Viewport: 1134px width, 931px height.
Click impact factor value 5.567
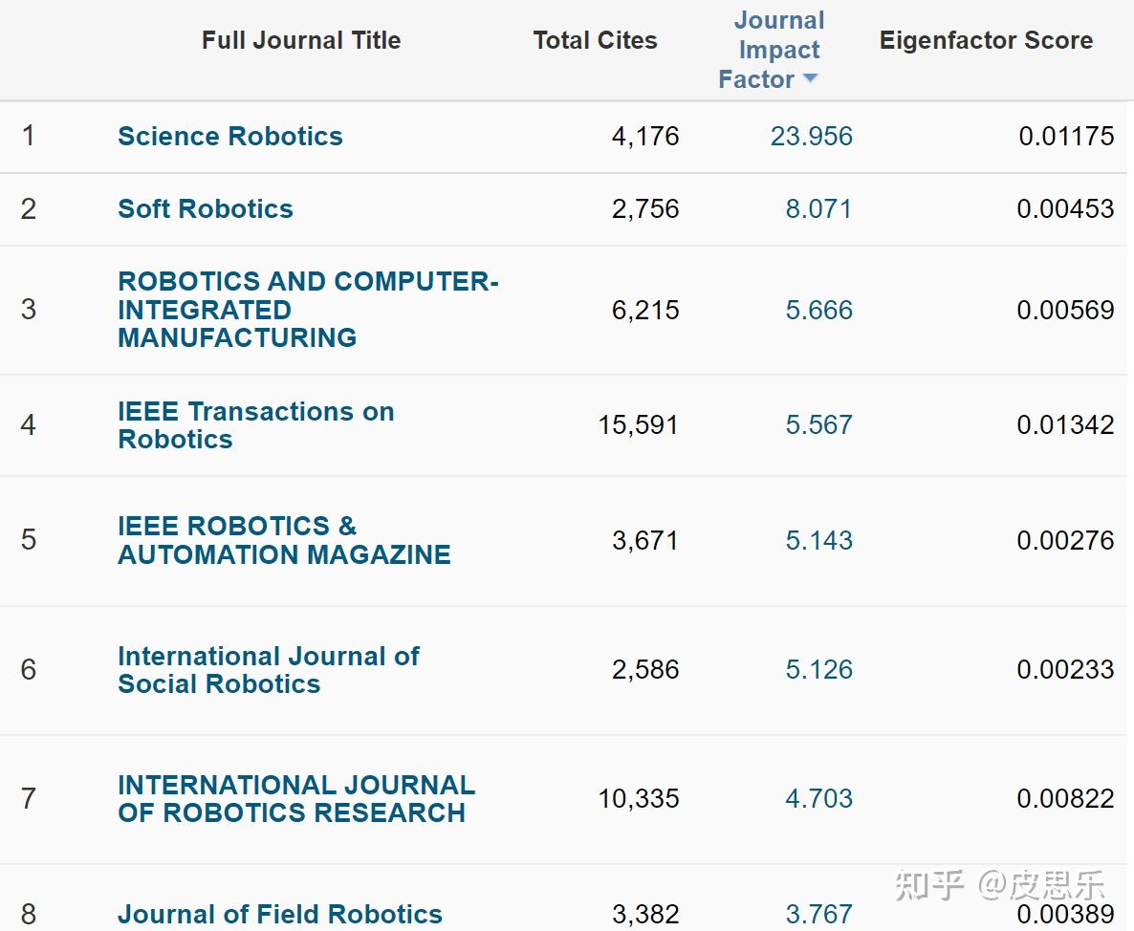[818, 425]
